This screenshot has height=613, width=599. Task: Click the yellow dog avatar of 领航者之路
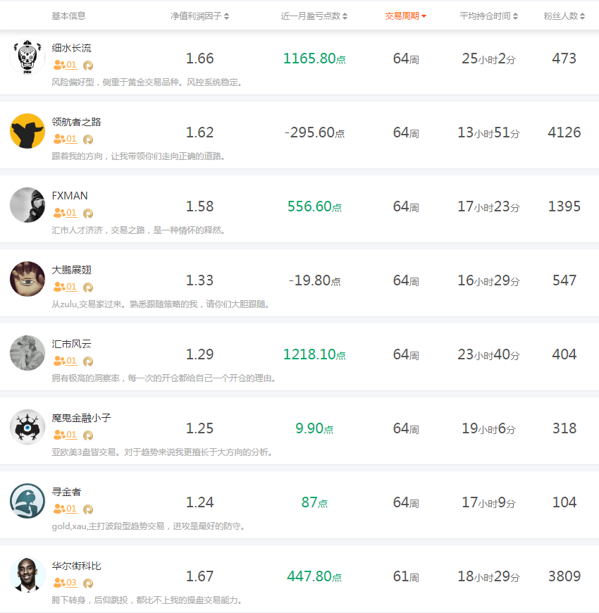point(27,131)
